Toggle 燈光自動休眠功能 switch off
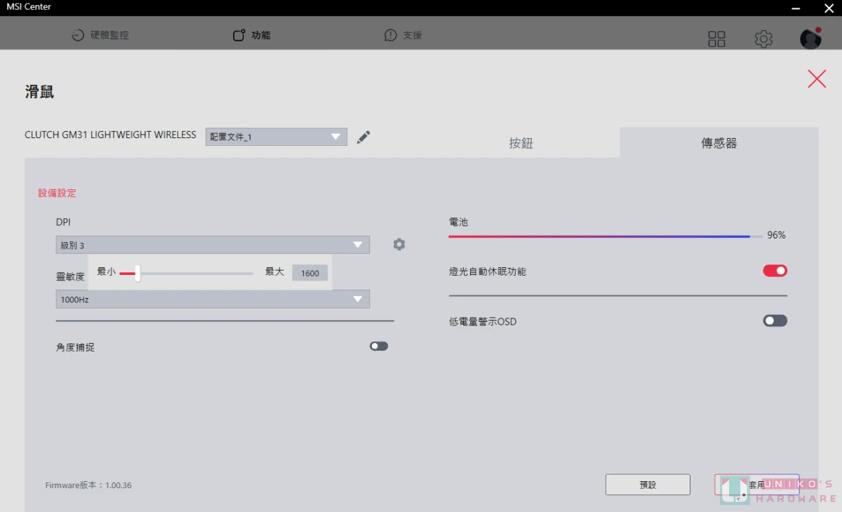 click(x=775, y=271)
